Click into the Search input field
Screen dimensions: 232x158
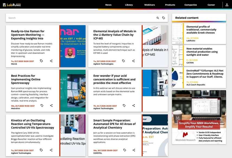pos(81,18)
